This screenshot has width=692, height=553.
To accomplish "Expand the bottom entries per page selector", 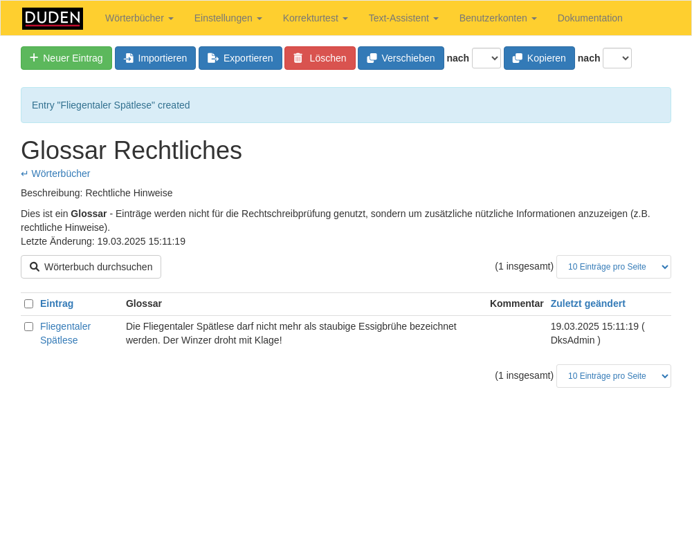I will (613, 376).
